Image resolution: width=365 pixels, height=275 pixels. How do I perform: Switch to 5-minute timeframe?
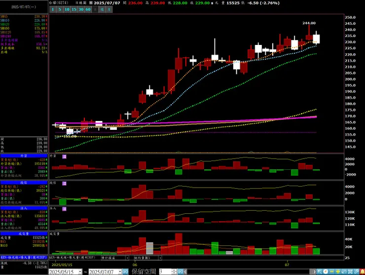click(60, 9)
